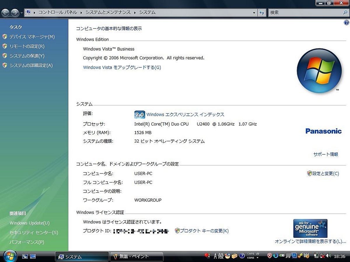The image size is (350, 262).
Task: Open リモートの設定(R) task link
Action: pos(27,46)
